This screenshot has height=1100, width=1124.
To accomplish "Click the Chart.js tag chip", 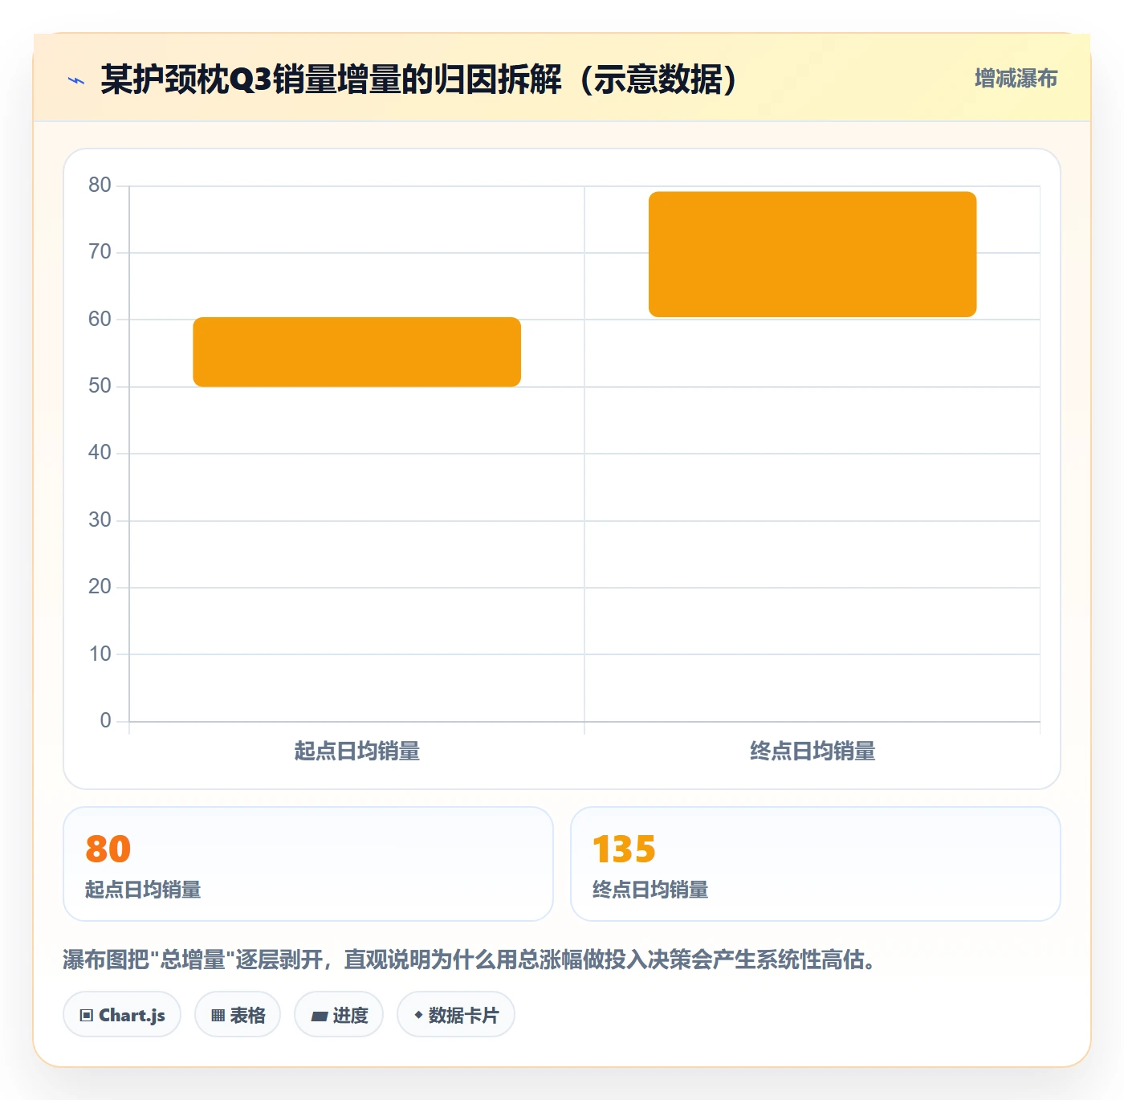I will pos(122,1015).
